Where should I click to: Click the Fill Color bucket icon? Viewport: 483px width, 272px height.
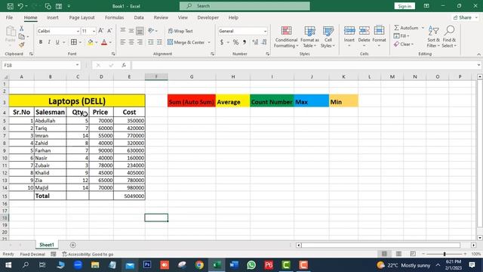tap(91, 42)
